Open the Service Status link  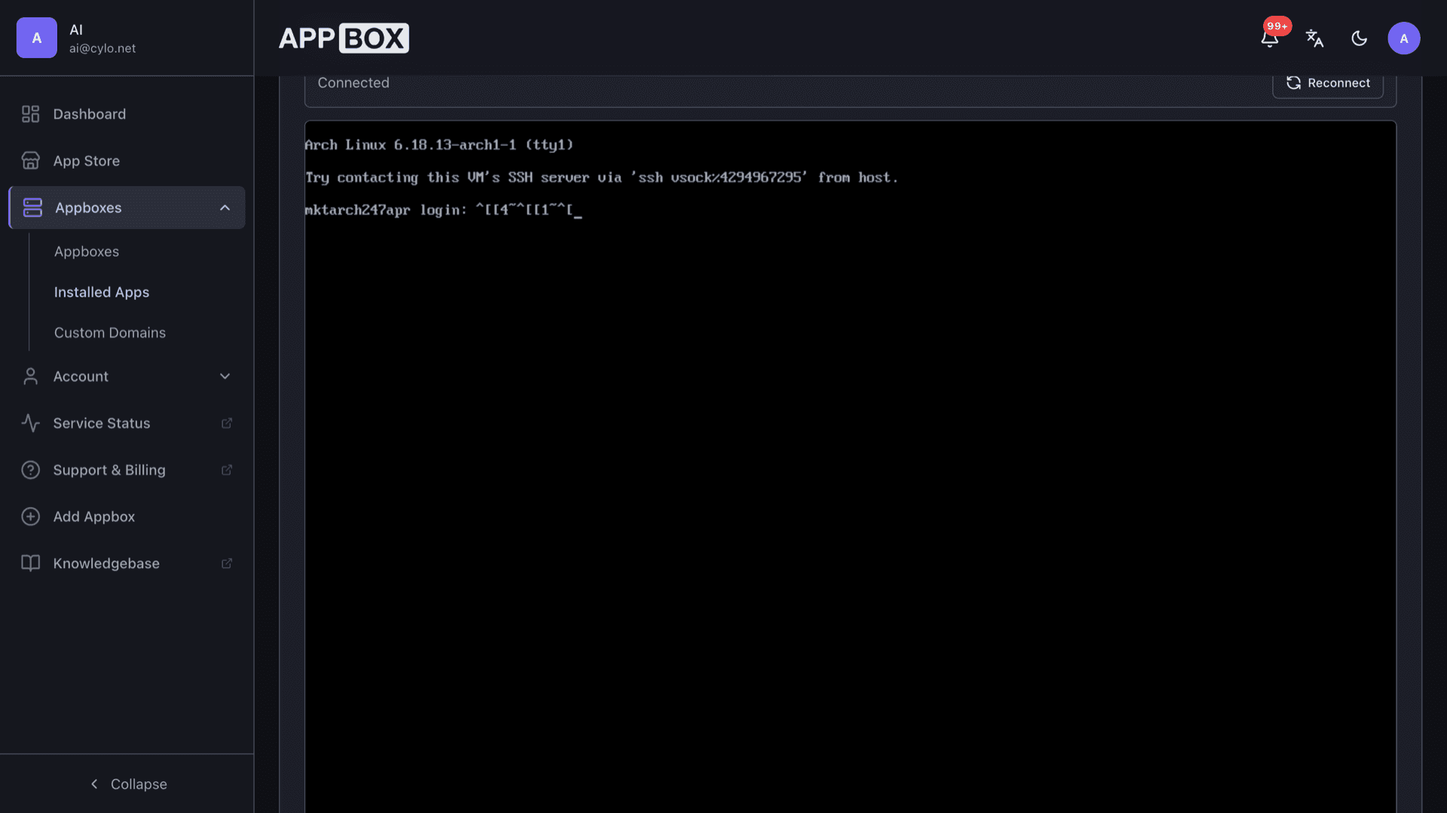click(127, 423)
